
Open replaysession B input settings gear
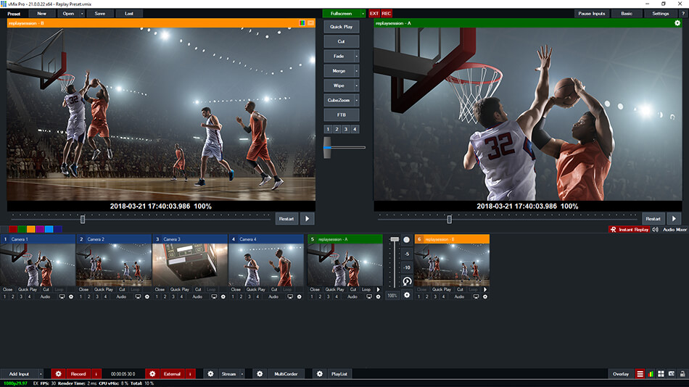coord(485,297)
